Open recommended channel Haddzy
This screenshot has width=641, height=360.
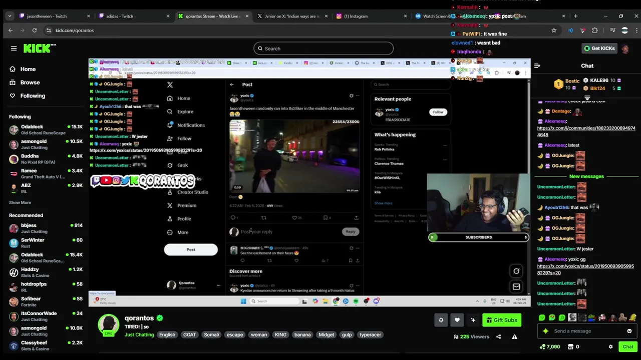[x=46, y=272]
